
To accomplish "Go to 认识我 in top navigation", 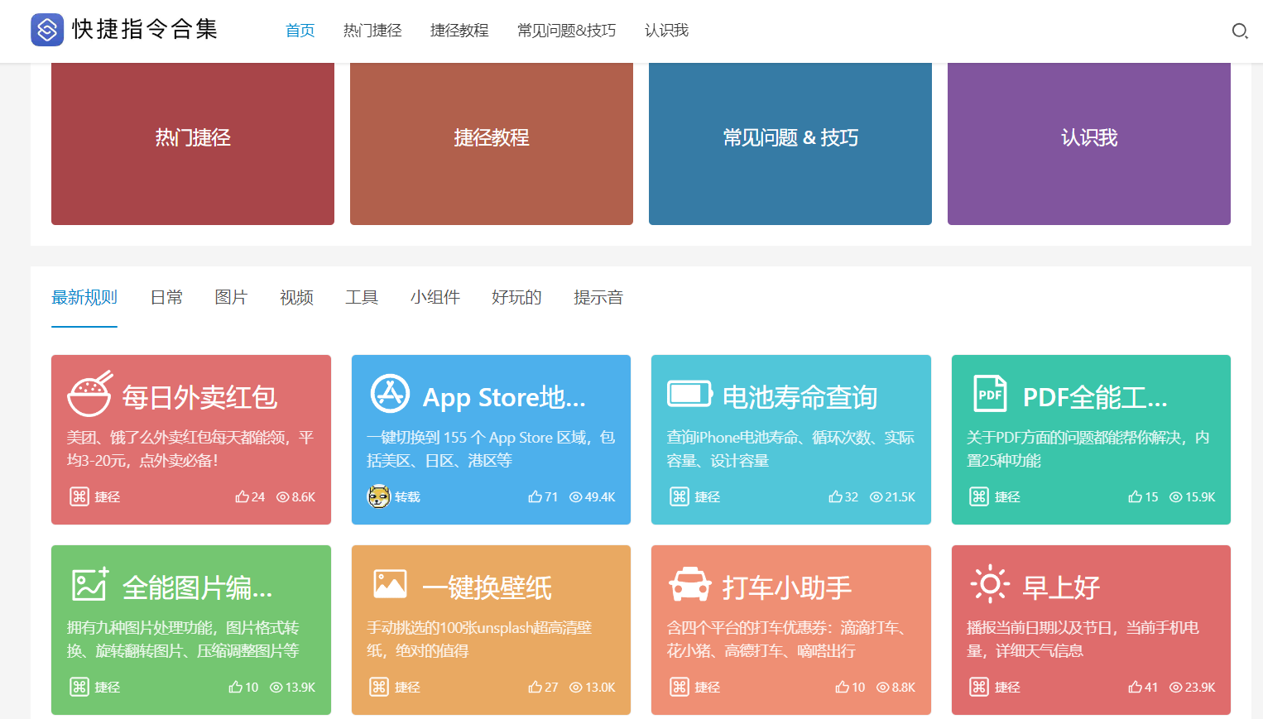I will [x=666, y=31].
